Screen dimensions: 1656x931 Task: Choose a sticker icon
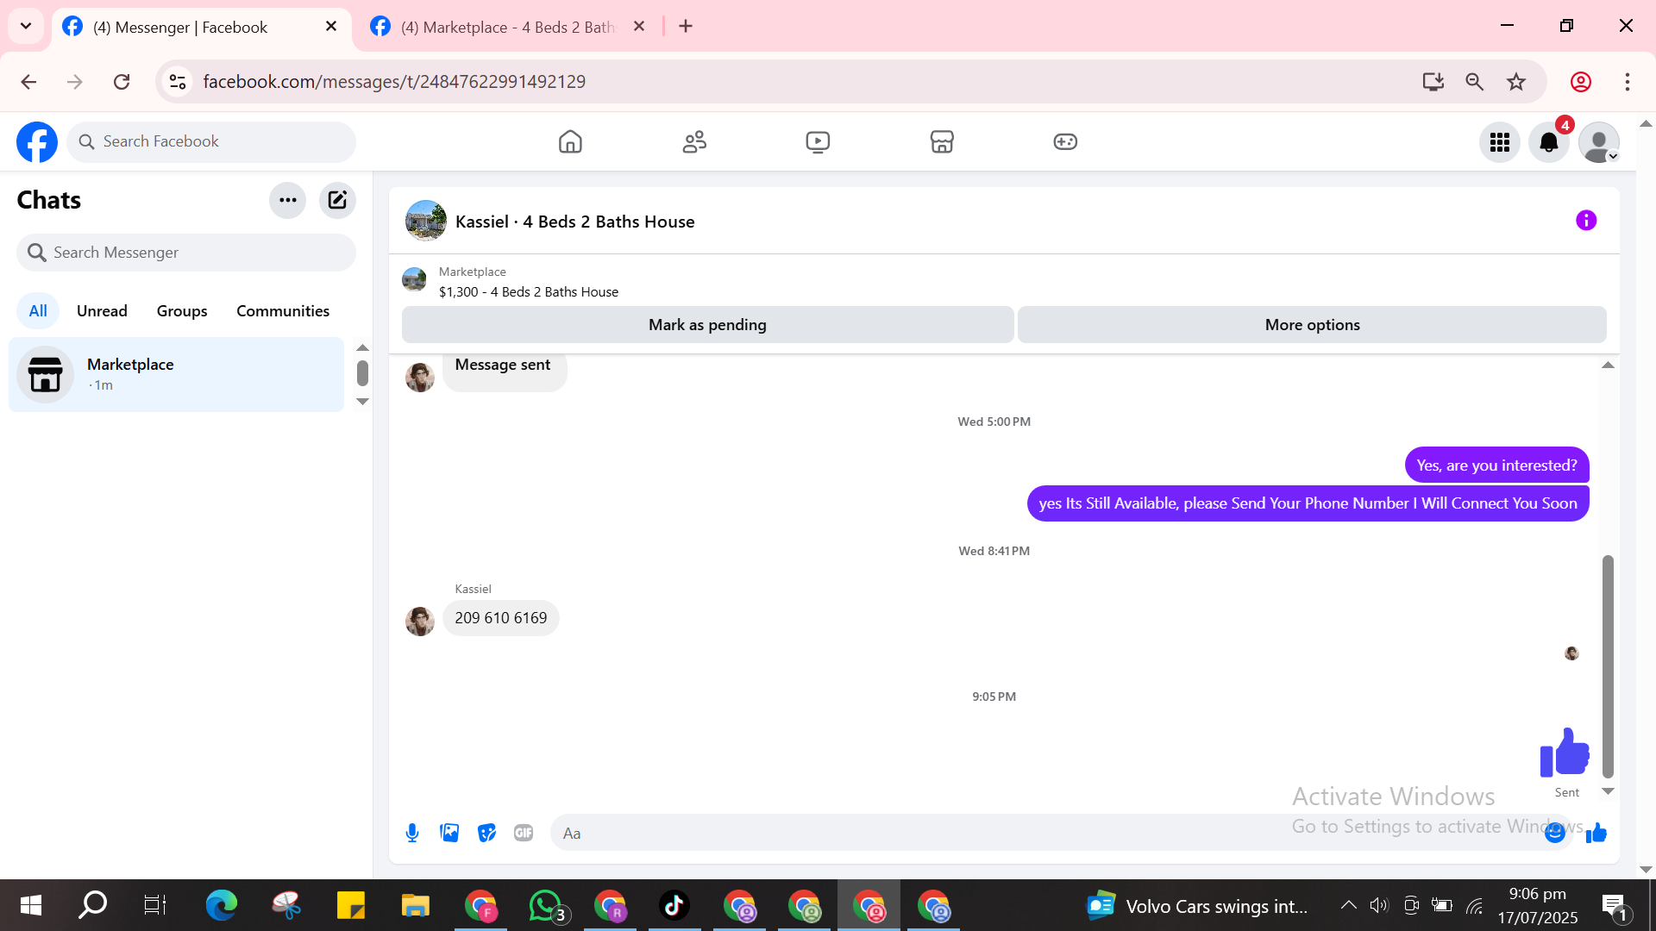[486, 833]
